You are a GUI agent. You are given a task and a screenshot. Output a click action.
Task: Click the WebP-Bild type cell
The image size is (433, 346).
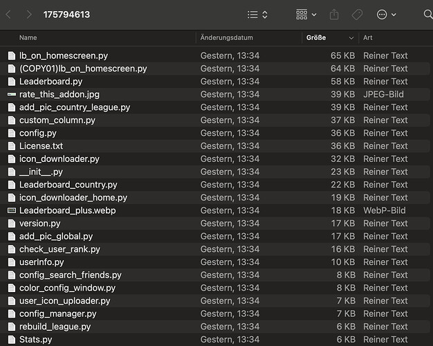(385, 210)
